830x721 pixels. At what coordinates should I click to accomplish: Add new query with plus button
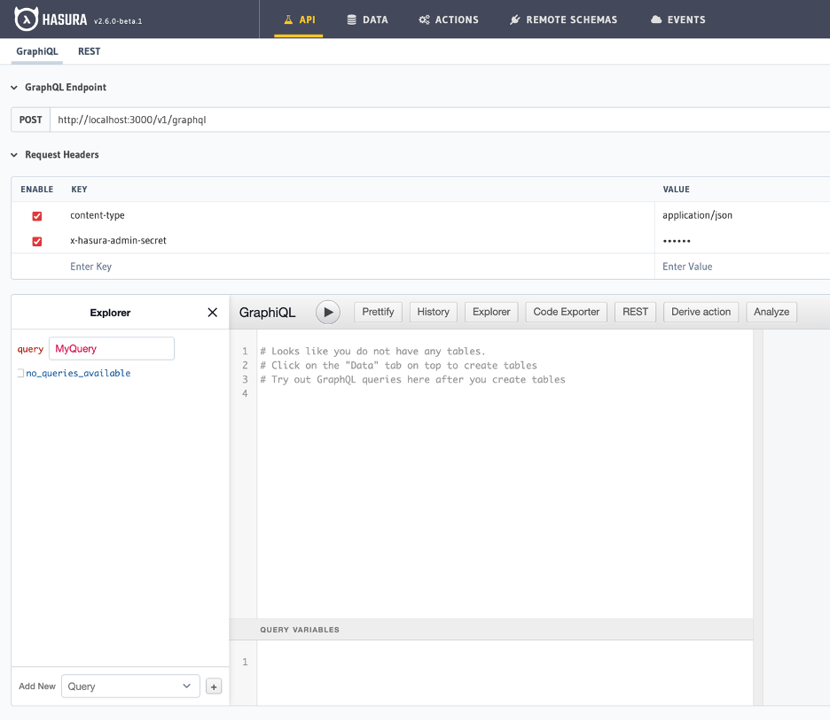point(214,686)
